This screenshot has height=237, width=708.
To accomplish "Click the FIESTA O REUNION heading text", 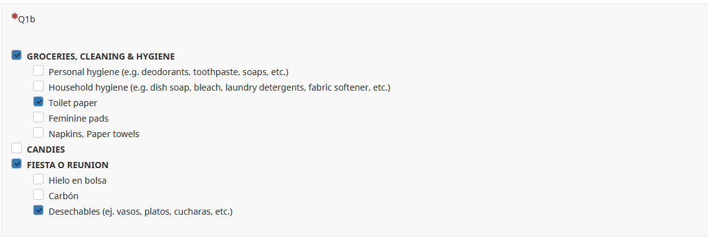I will (x=68, y=165).
